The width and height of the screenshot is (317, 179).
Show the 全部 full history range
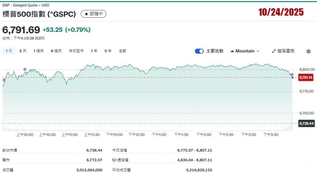tap(123, 51)
